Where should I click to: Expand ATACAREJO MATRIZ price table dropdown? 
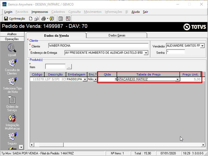coord(177,79)
